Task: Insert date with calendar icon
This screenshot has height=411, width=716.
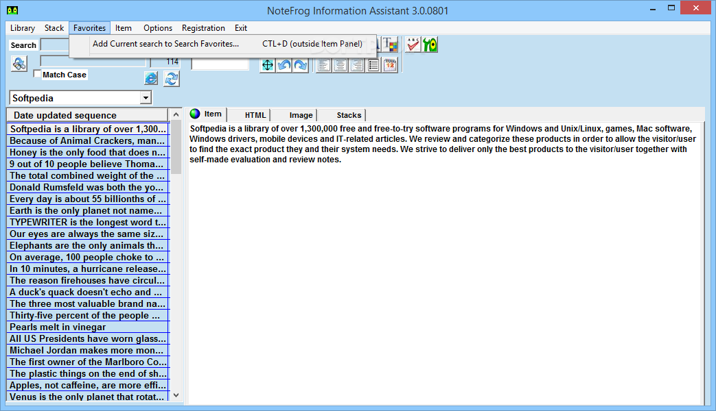Action: point(390,64)
